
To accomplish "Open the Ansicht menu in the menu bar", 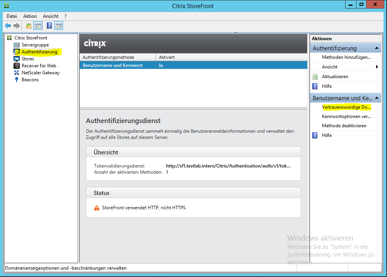I will (x=51, y=16).
